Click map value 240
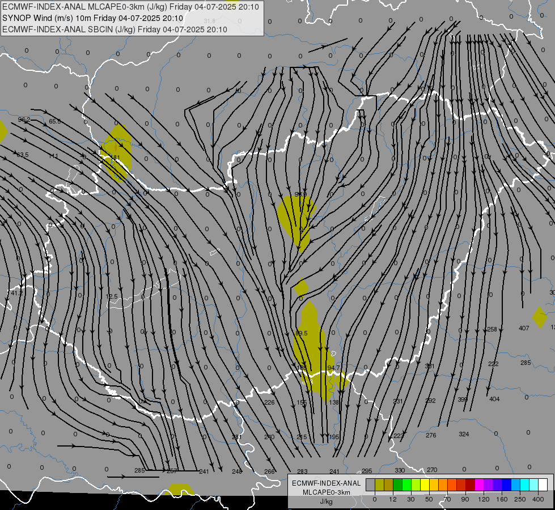The image size is (555, 510). (269, 437)
